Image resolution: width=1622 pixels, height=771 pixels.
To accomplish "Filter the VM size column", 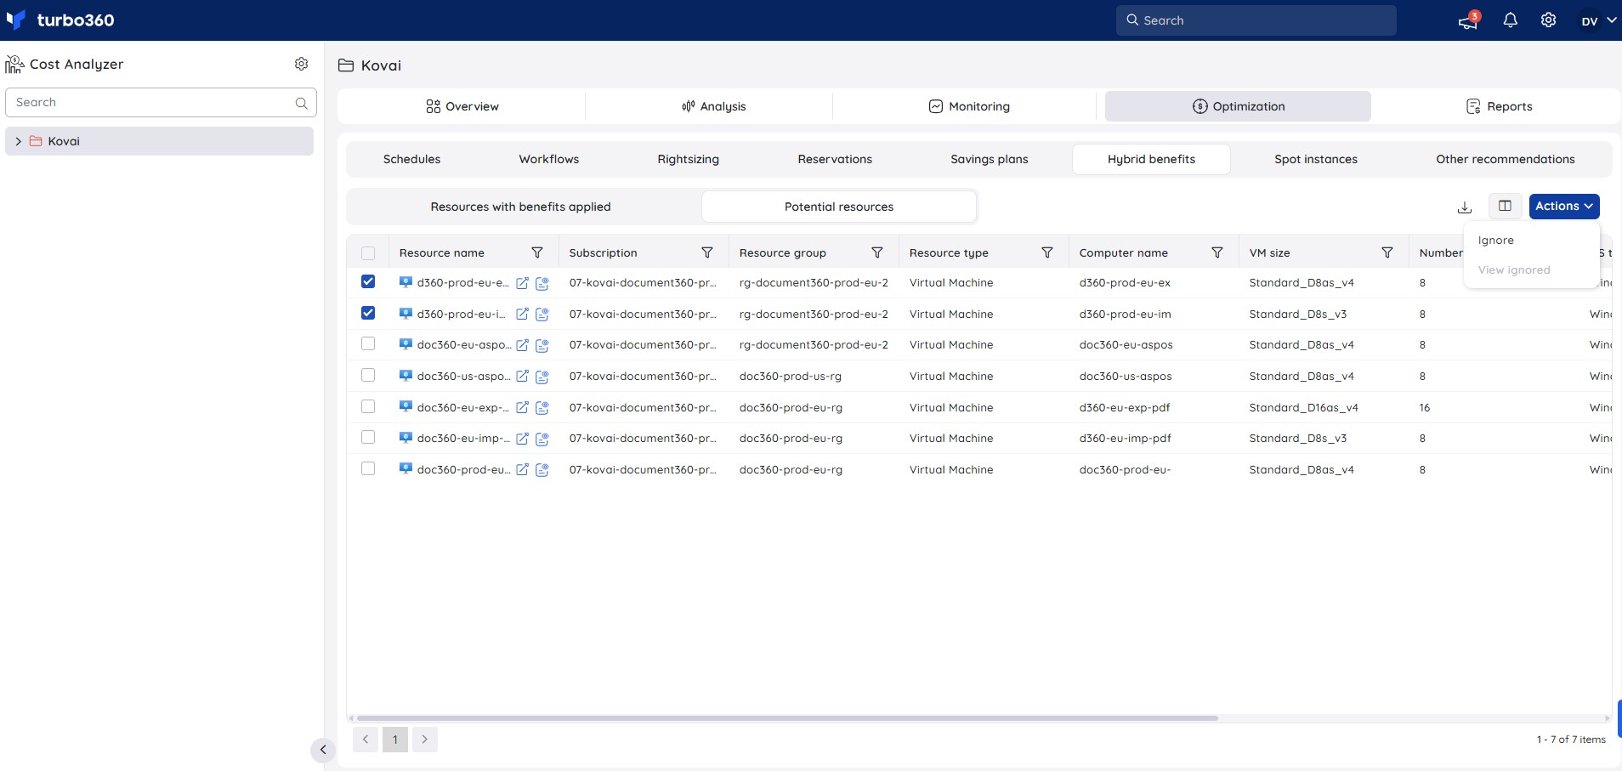I will click(x=1387, y=252).
